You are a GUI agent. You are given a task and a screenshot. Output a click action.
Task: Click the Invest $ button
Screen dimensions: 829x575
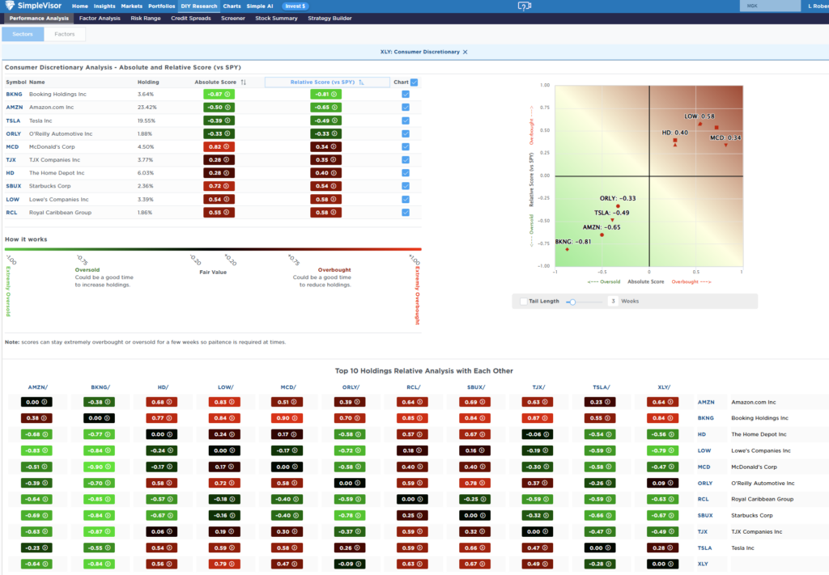[x=295, y=6]
